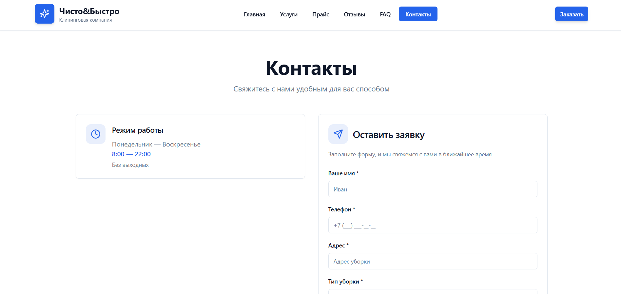
Task: Click the Оставить заявку form heading
Action: [x=388, y=135]
